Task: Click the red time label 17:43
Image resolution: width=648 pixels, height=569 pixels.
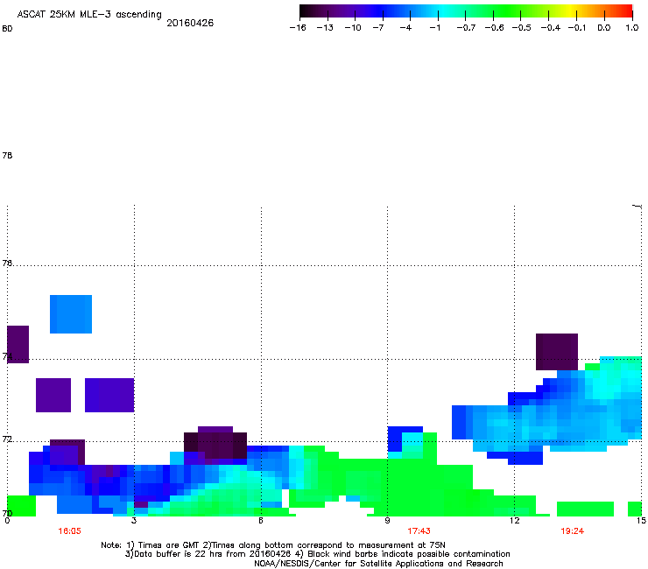Action: [419, 531]
